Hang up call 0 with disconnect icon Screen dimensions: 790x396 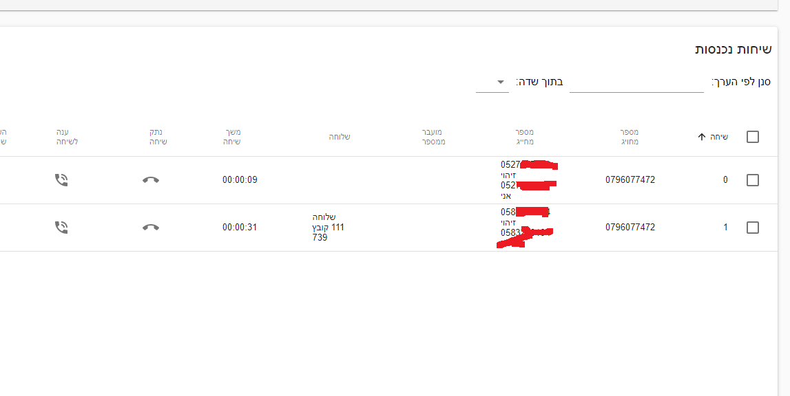tap(151, 180)
